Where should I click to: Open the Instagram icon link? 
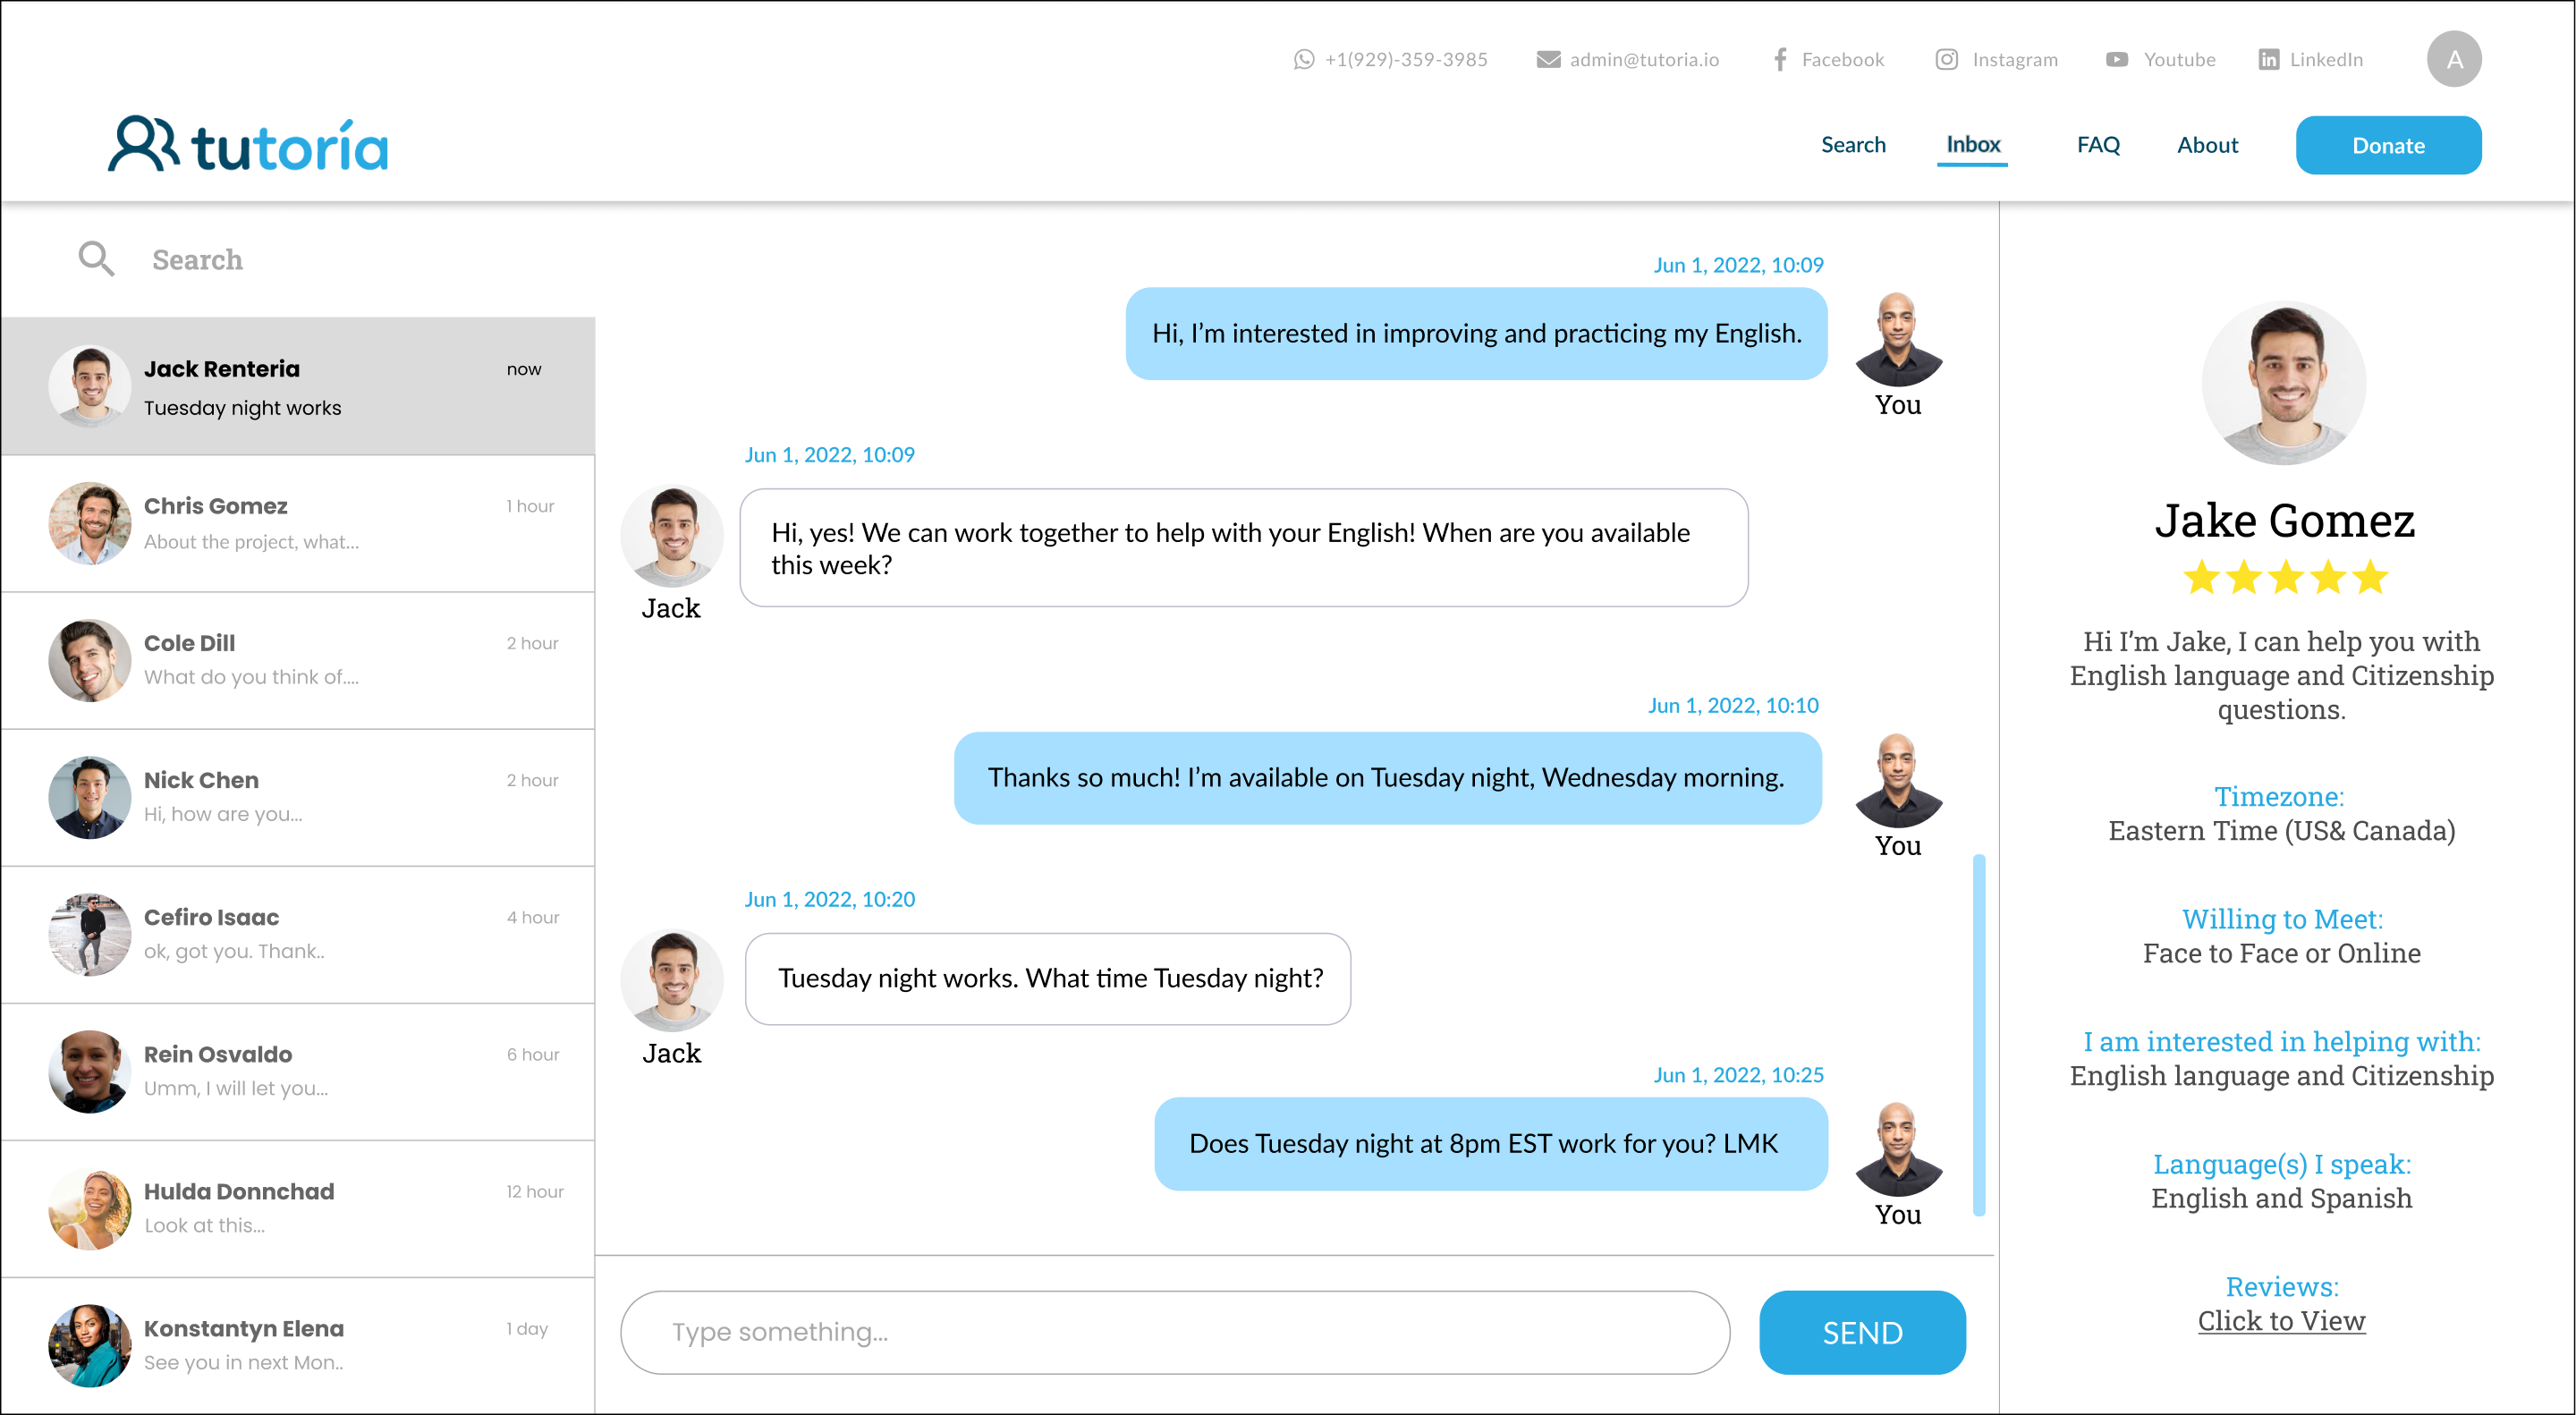coord(1946,59)
